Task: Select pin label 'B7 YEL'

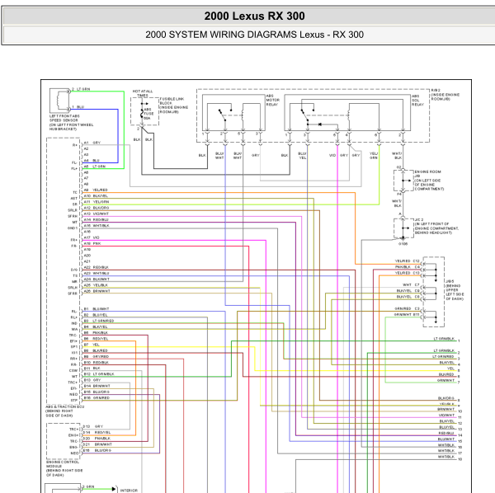Action: (x=92, y=345)
